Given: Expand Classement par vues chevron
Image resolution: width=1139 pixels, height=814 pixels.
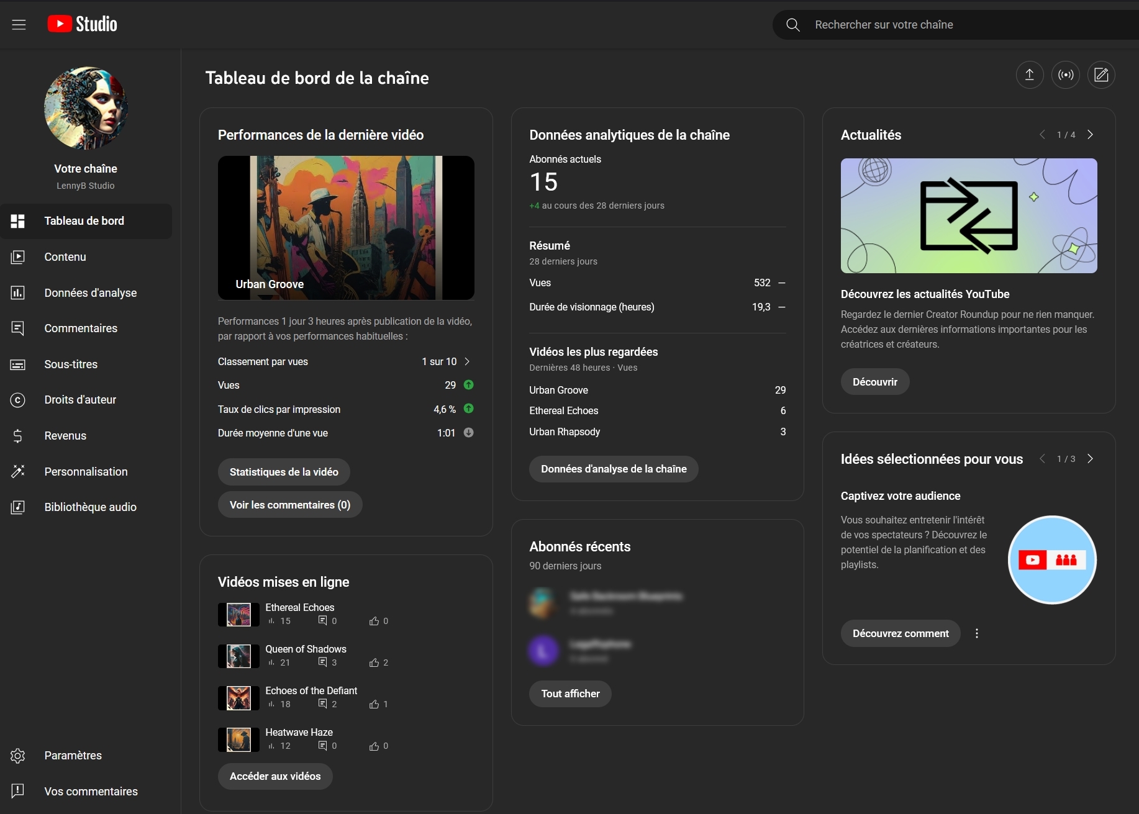Looking at the screenshot, I should pos(468,361).
